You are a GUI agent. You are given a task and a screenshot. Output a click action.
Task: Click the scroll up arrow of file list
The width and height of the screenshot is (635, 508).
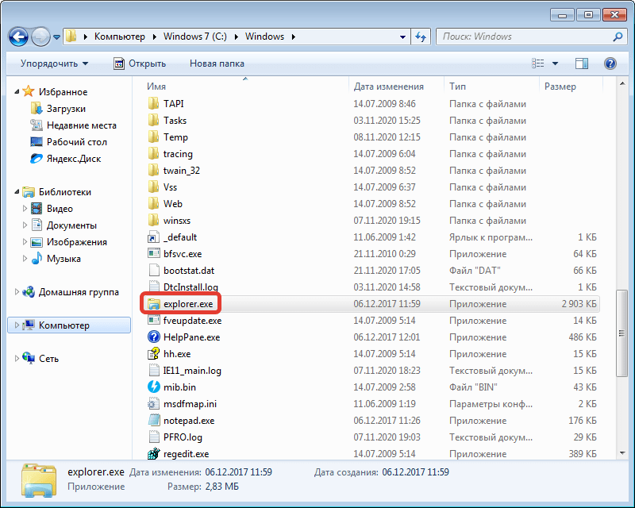point(622,84)
